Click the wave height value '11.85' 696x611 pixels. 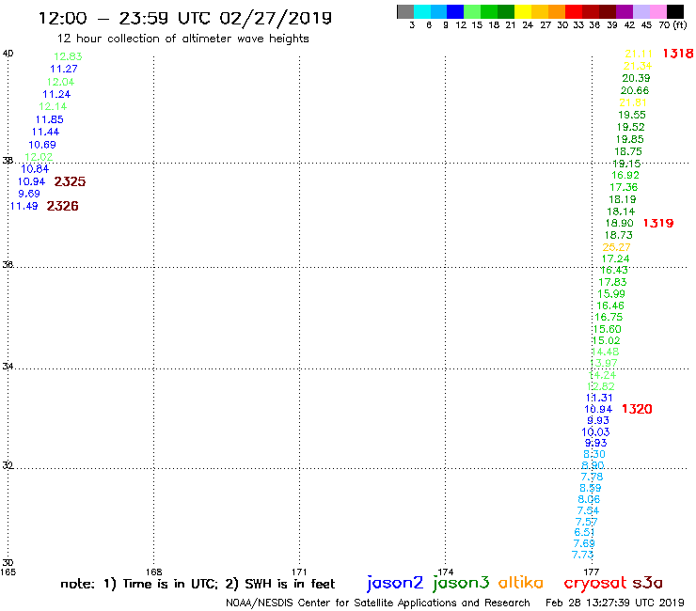(x=50, y=119)
